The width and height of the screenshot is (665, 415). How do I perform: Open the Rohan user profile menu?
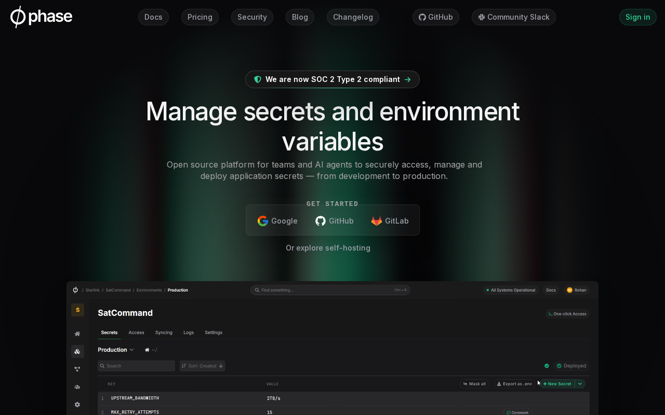tap(577, 290)
